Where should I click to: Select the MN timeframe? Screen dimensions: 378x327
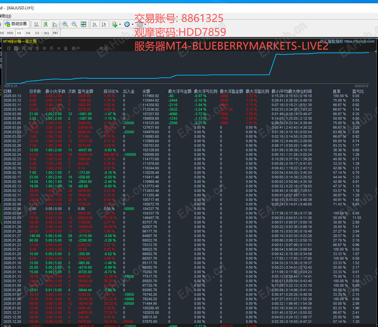coord(55,33)
